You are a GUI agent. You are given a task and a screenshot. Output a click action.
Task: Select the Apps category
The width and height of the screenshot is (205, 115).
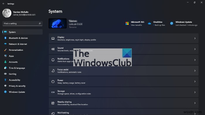click(x=23, y=56)
